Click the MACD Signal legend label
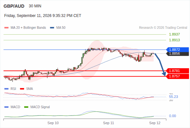 [40, 107]
